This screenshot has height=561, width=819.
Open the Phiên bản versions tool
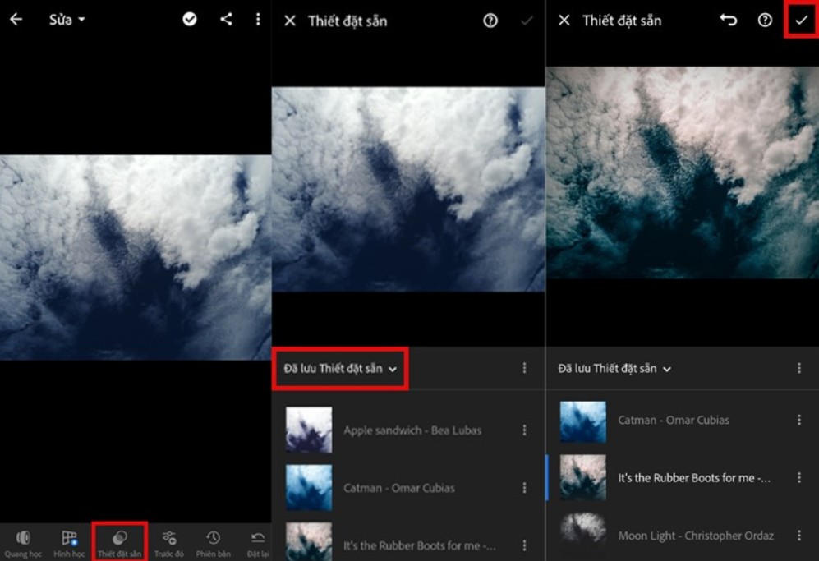coord(213,543)
